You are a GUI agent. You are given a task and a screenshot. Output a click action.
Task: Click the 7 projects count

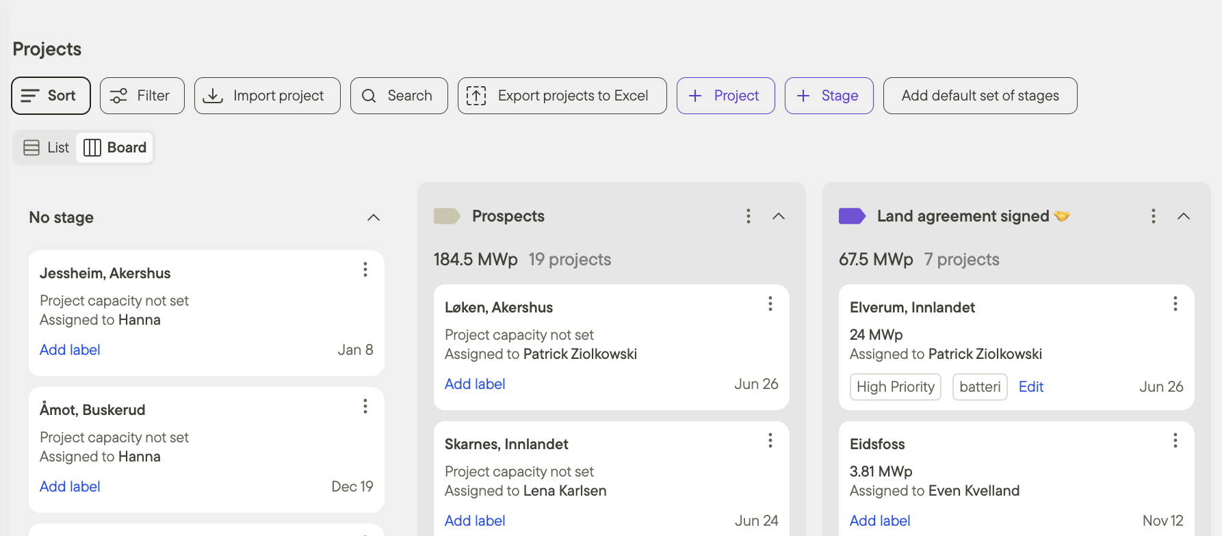(x=961, y=260)
